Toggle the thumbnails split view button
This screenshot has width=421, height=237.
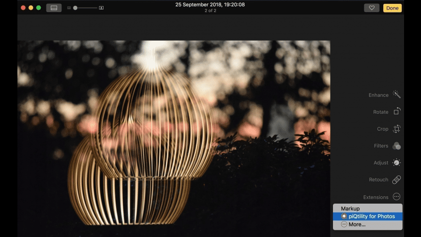54,8
